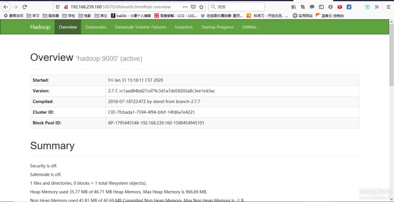
Task: Open the 学习 bookmarks folder
Action: click(x=33, y=16)
